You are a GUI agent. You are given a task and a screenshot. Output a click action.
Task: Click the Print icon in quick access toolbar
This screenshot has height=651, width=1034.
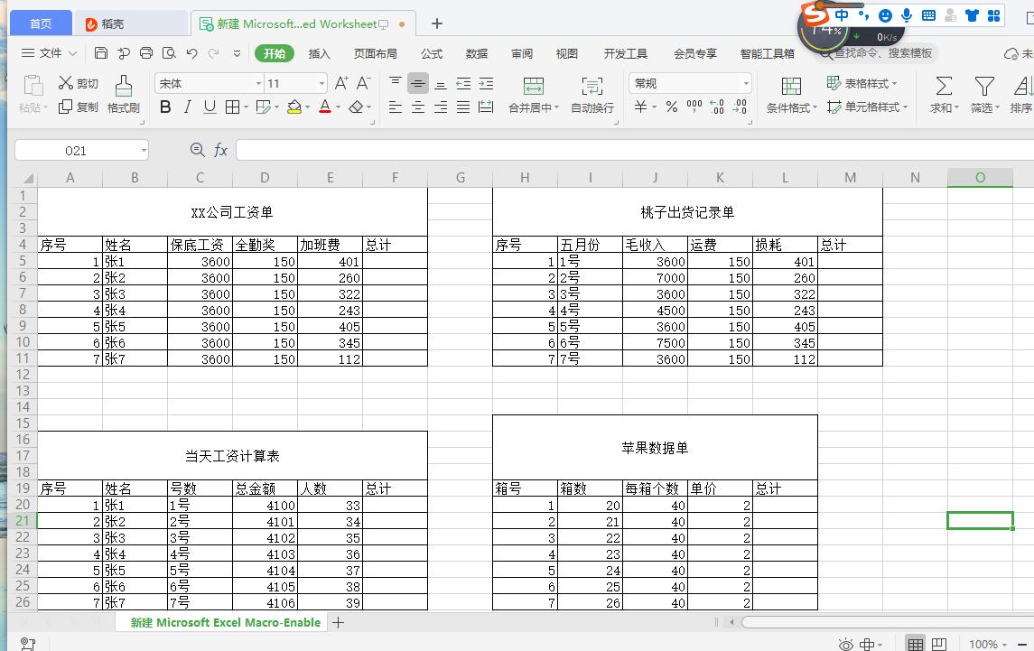[145, 53]
